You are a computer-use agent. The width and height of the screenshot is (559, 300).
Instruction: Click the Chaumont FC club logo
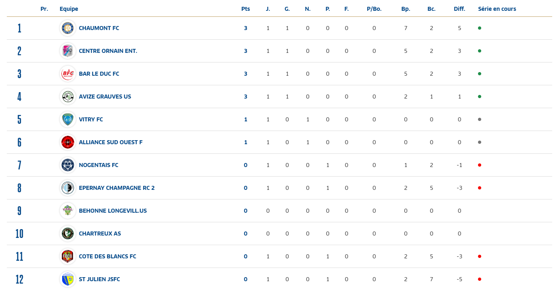(68, 28)
